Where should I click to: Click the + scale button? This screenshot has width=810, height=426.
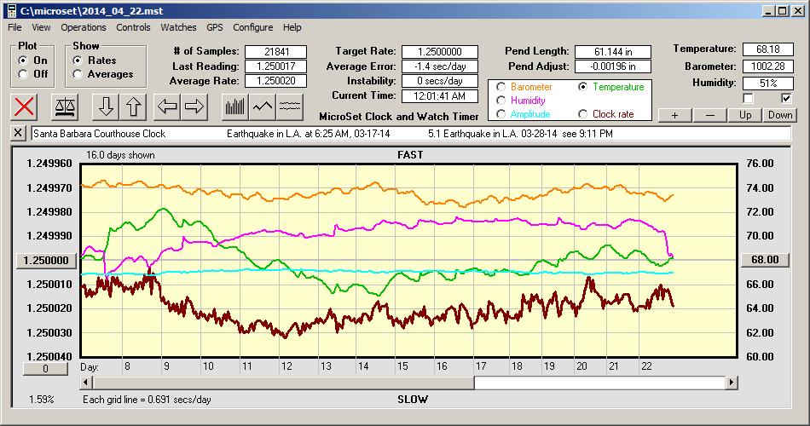(674, 115)
